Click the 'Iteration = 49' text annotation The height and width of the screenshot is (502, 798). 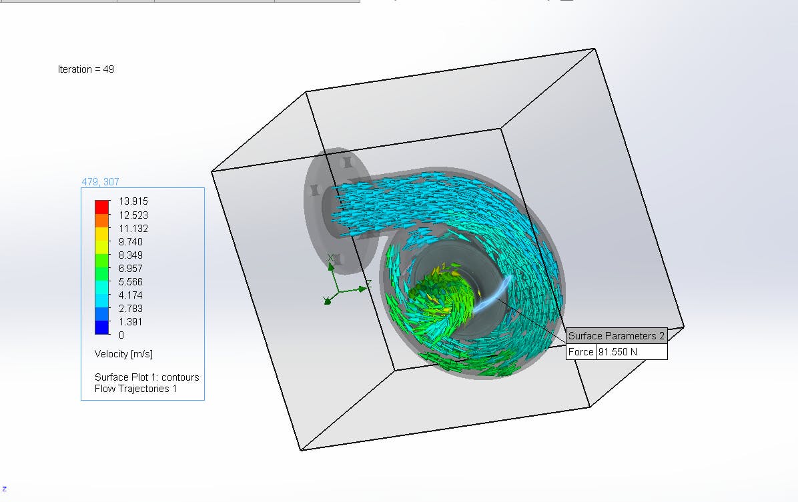pyautogui.click(x=86, y=69)
